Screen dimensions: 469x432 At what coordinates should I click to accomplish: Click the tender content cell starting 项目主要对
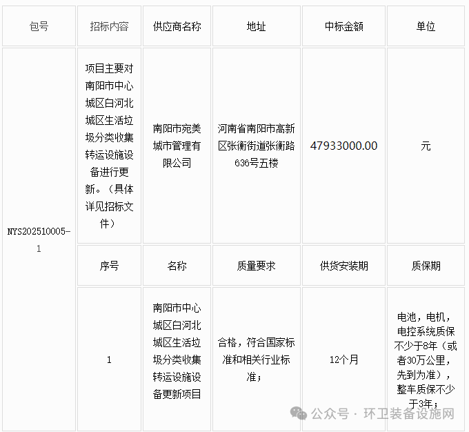pos(109,146)
